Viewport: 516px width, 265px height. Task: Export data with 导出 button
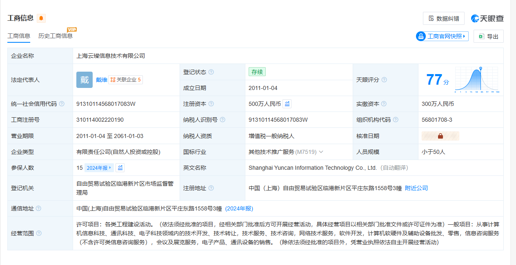tap(488, 36)
